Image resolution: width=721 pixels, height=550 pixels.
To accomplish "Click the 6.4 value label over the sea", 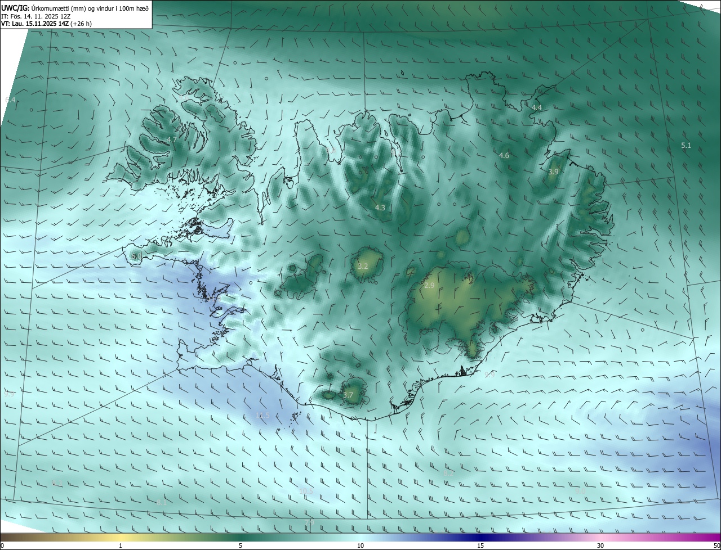I will 11,100.
